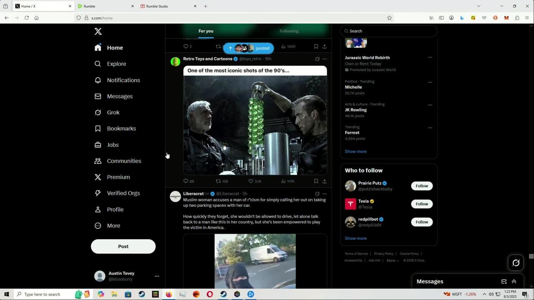This screenshot has height=300, width=534.
Task: Open more menu on Retro Toys post
Action: [x=325, y=59]
